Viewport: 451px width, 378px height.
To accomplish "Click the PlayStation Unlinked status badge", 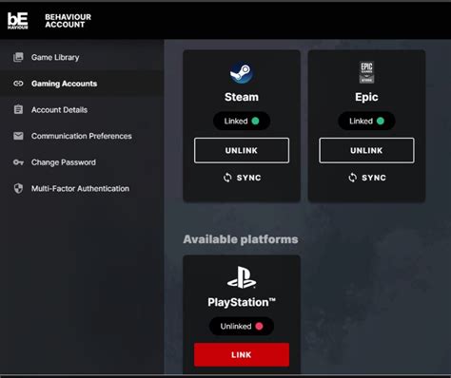I will pos(242,326).
